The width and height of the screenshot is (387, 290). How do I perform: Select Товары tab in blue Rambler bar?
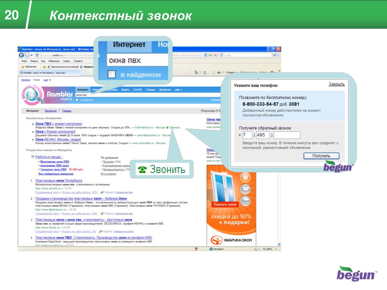pyautogui.click(x=150, y=90)
